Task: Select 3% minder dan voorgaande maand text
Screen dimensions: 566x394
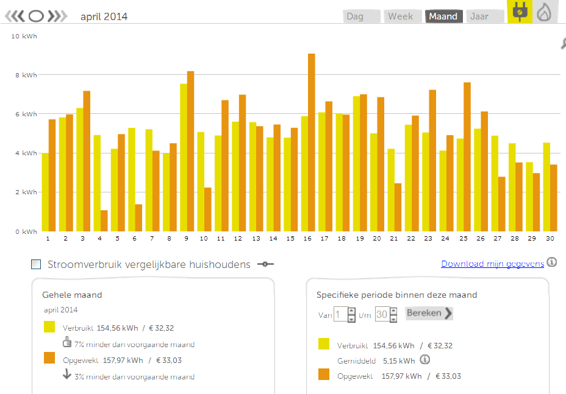Action: click(x=135, y=377)
